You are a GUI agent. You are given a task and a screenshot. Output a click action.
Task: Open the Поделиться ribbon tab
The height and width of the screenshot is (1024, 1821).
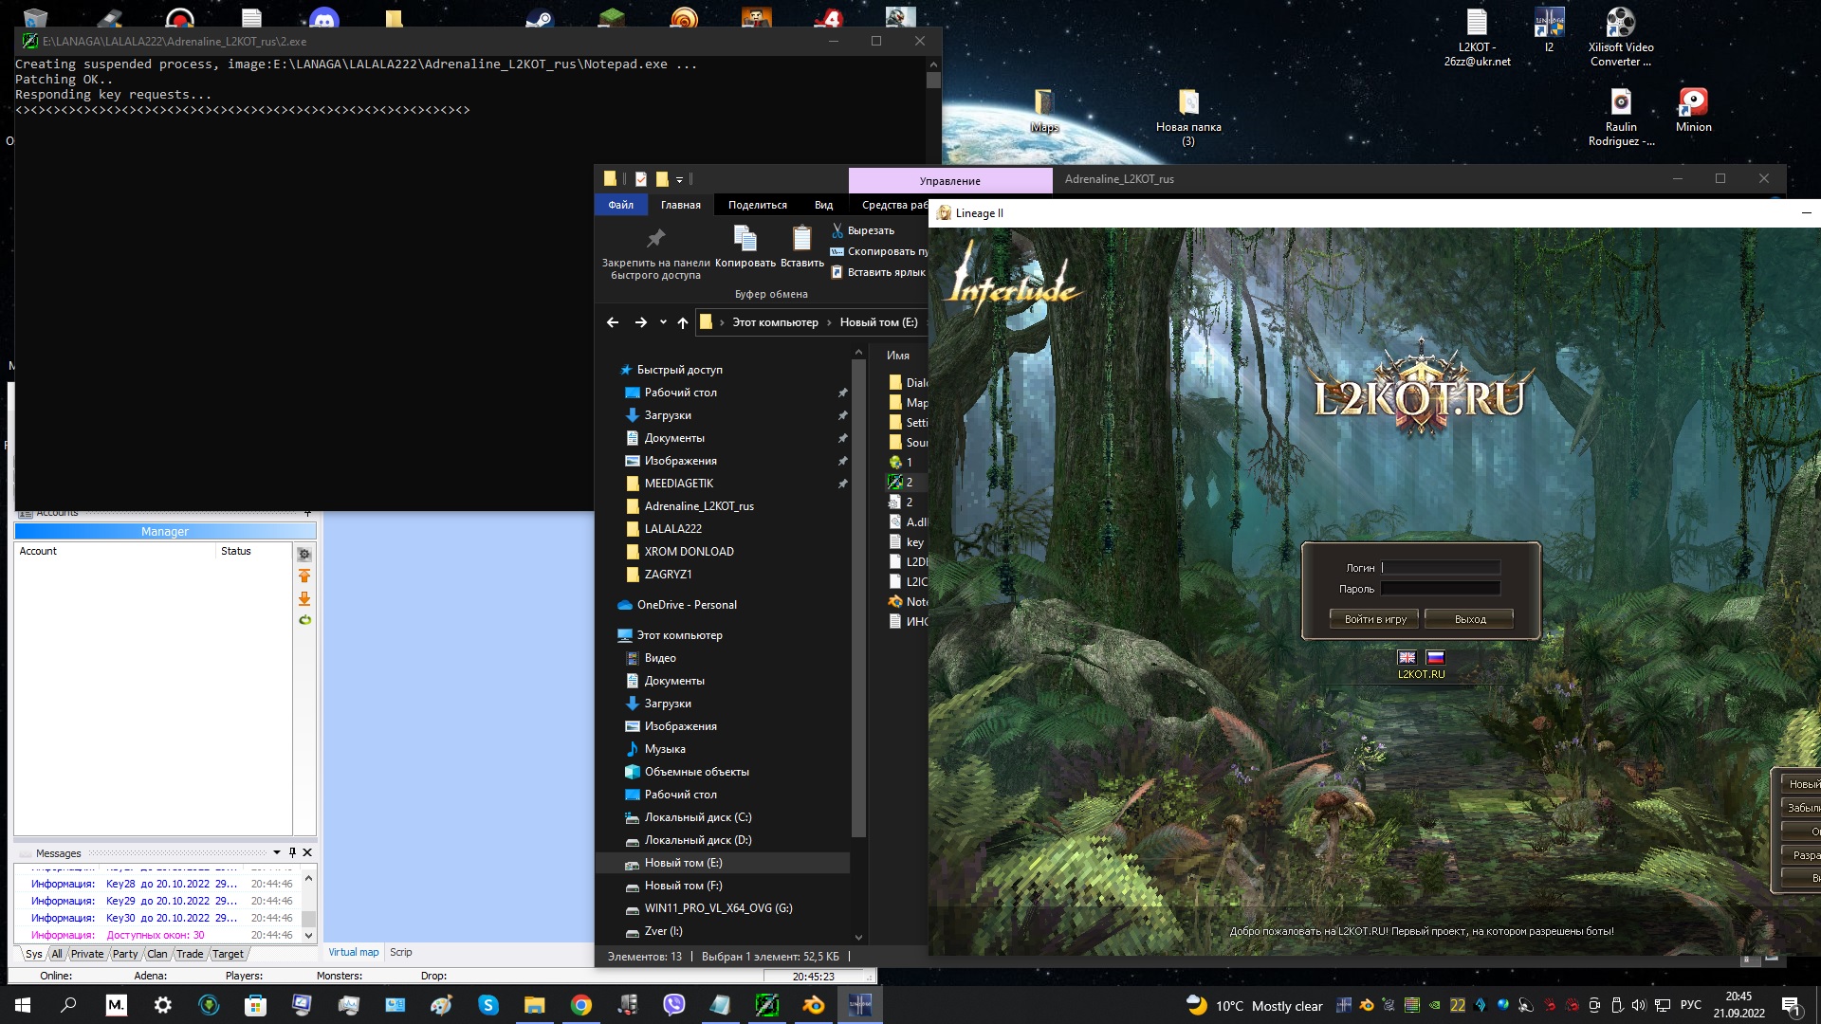pos(758,205)
